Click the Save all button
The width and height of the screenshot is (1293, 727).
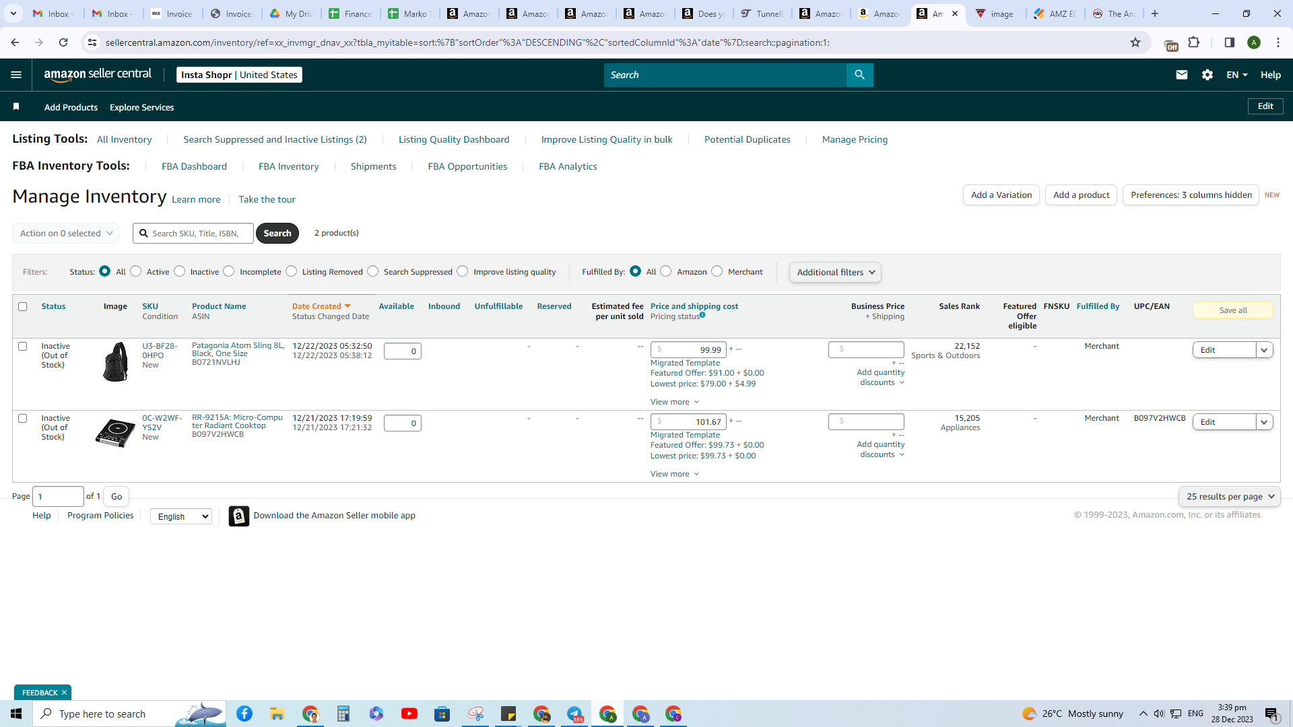click(x=1233, y=310)
